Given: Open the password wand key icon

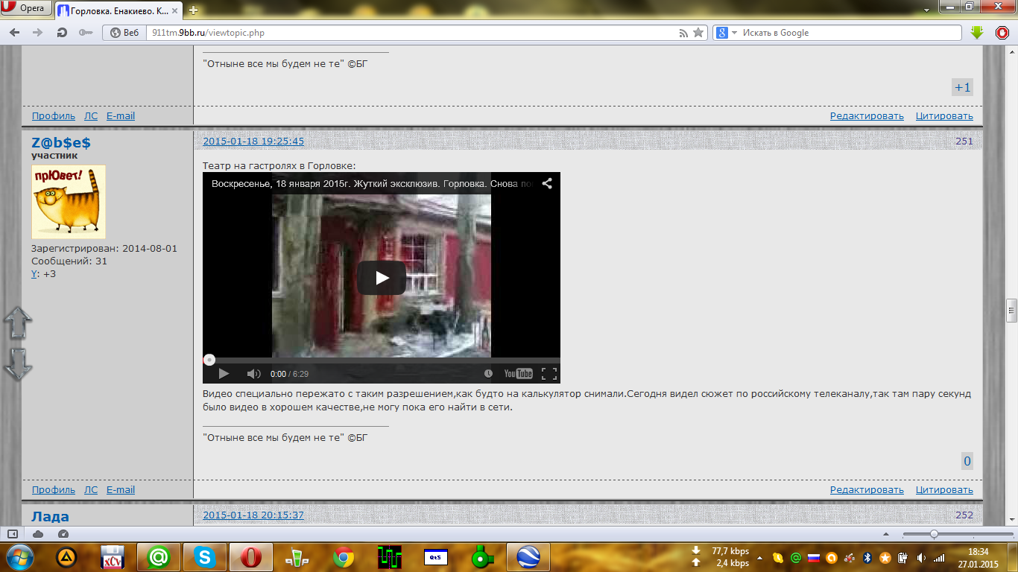Looking at the screenshot, I should (86, 33).
